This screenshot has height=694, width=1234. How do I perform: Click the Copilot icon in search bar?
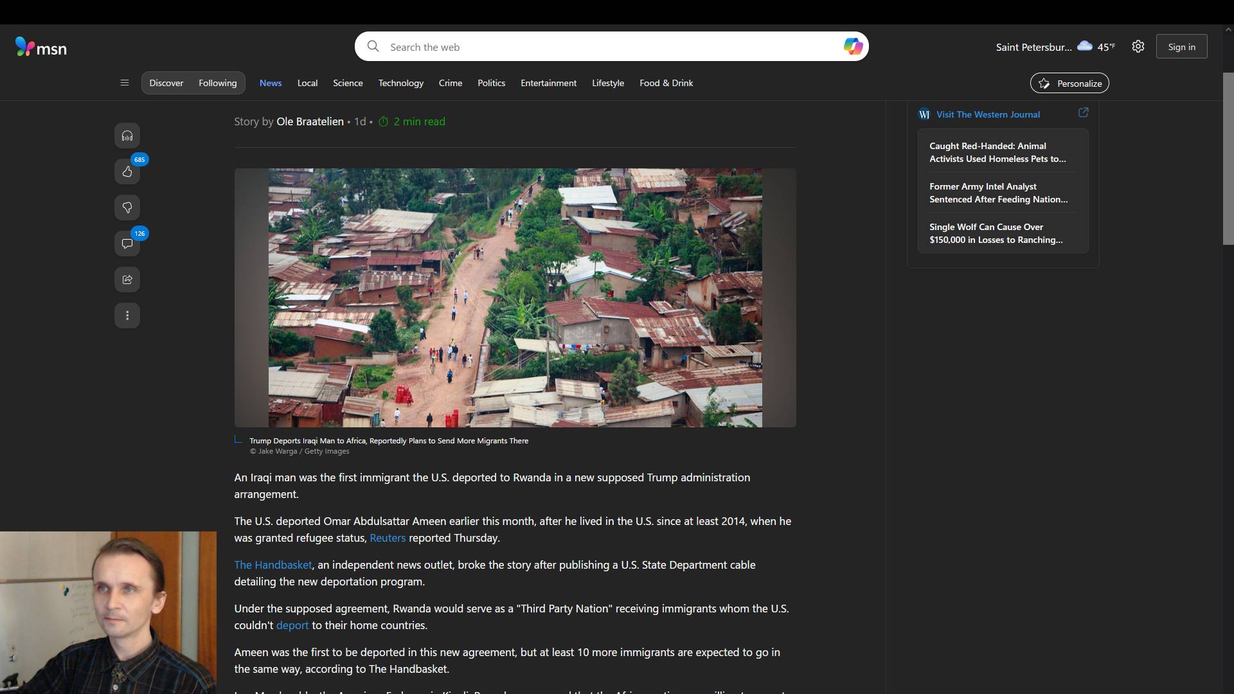point(853,46)
